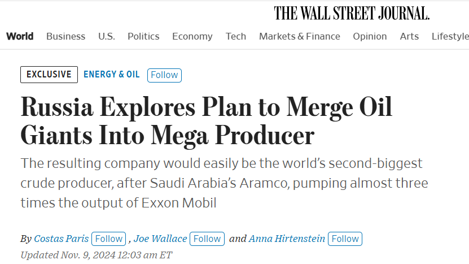Go to the Opinion section

370,36
